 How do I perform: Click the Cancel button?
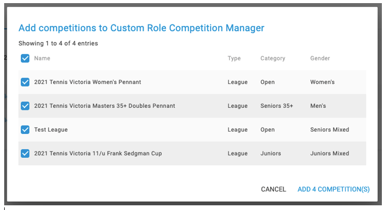click(273, 189)
